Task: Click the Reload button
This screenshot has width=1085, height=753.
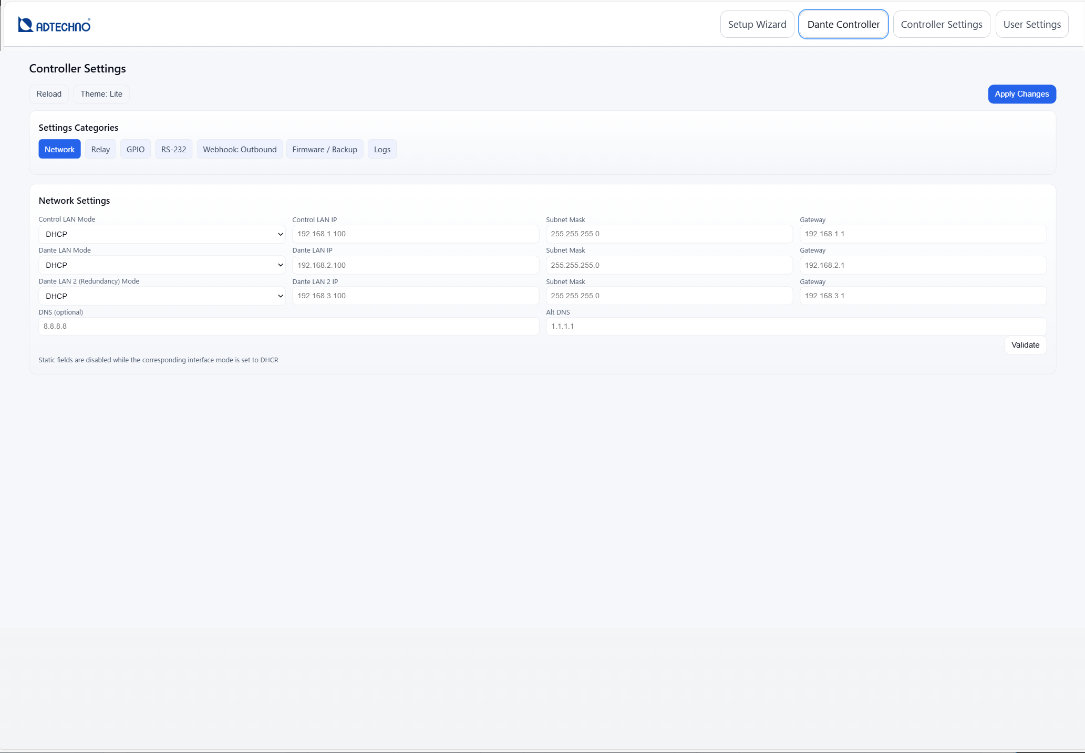Action: tap(48, 94)
